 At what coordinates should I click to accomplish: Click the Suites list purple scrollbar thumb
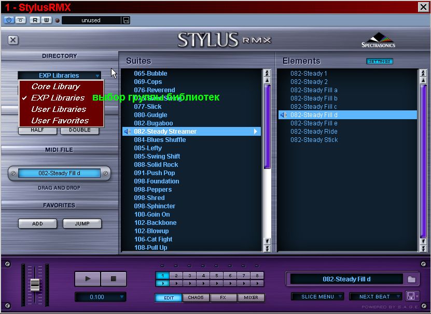[267, 126]
